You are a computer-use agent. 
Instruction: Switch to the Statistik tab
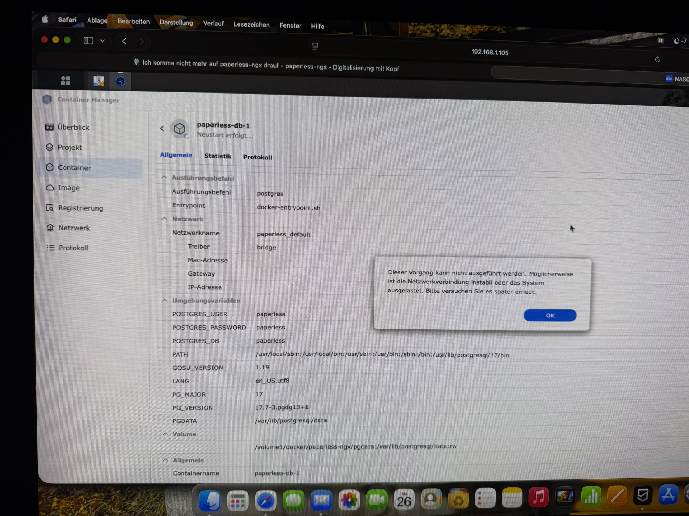(x=217, y=156)
